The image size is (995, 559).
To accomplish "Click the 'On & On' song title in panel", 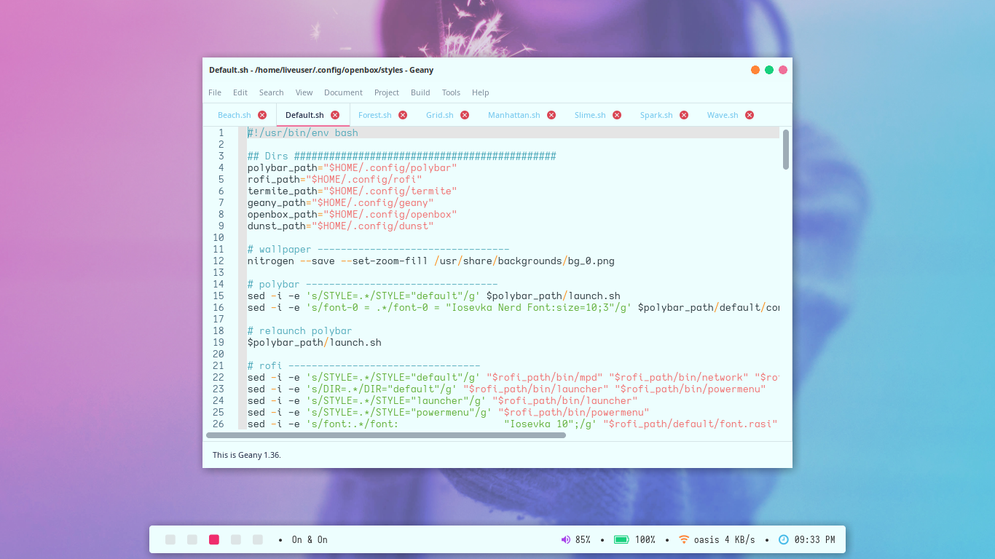I will (310, 539).
